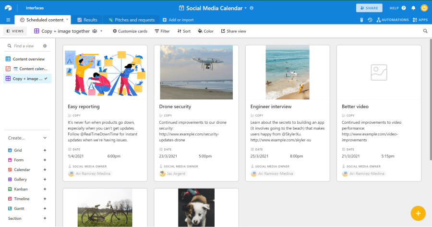432x227 pixels.
Task: Add a new Grid view
Action: tap(45, 150)
